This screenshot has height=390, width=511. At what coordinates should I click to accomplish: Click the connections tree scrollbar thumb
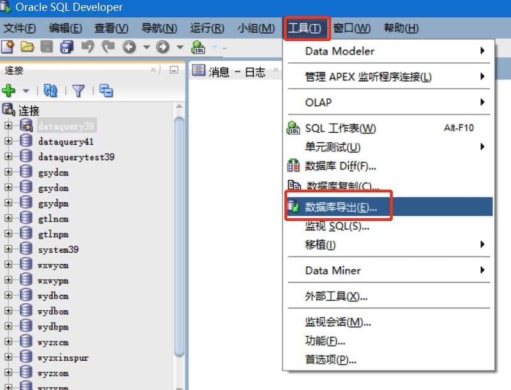tap(179, 237)
